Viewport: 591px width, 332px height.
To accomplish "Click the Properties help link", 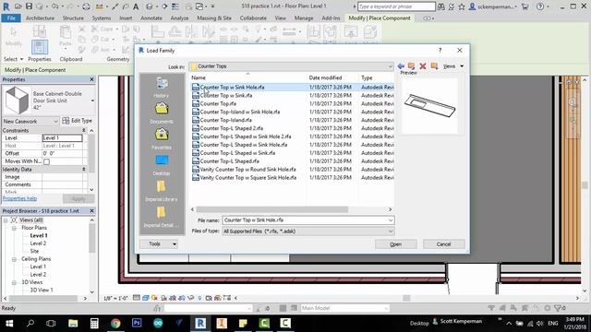I will point(19,198).
